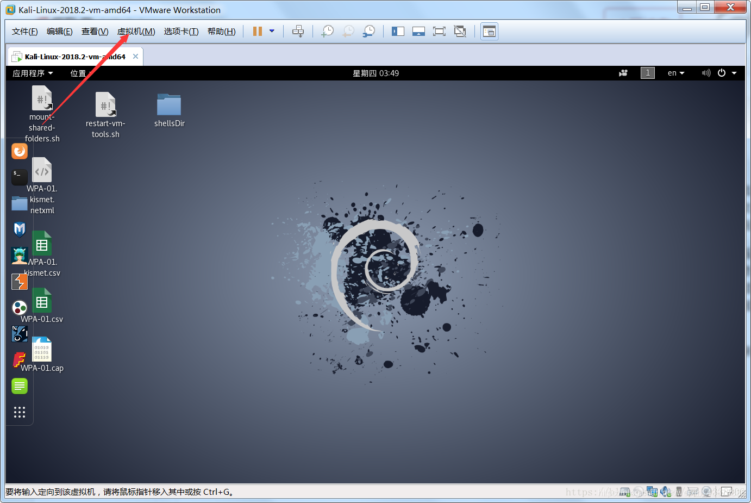751x503 pixels.
Task: Open the 查看(V) menu
Action: (95, 32)
